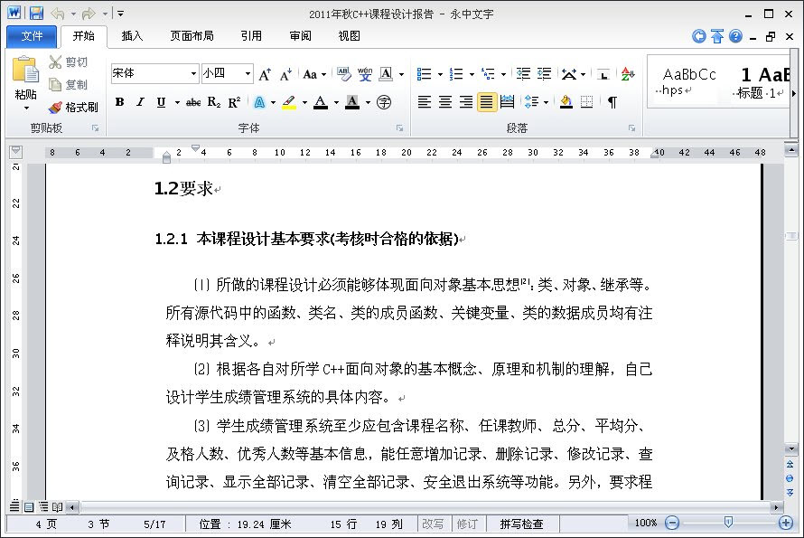
Task: Open line spacing options
Action: point(531,102)
